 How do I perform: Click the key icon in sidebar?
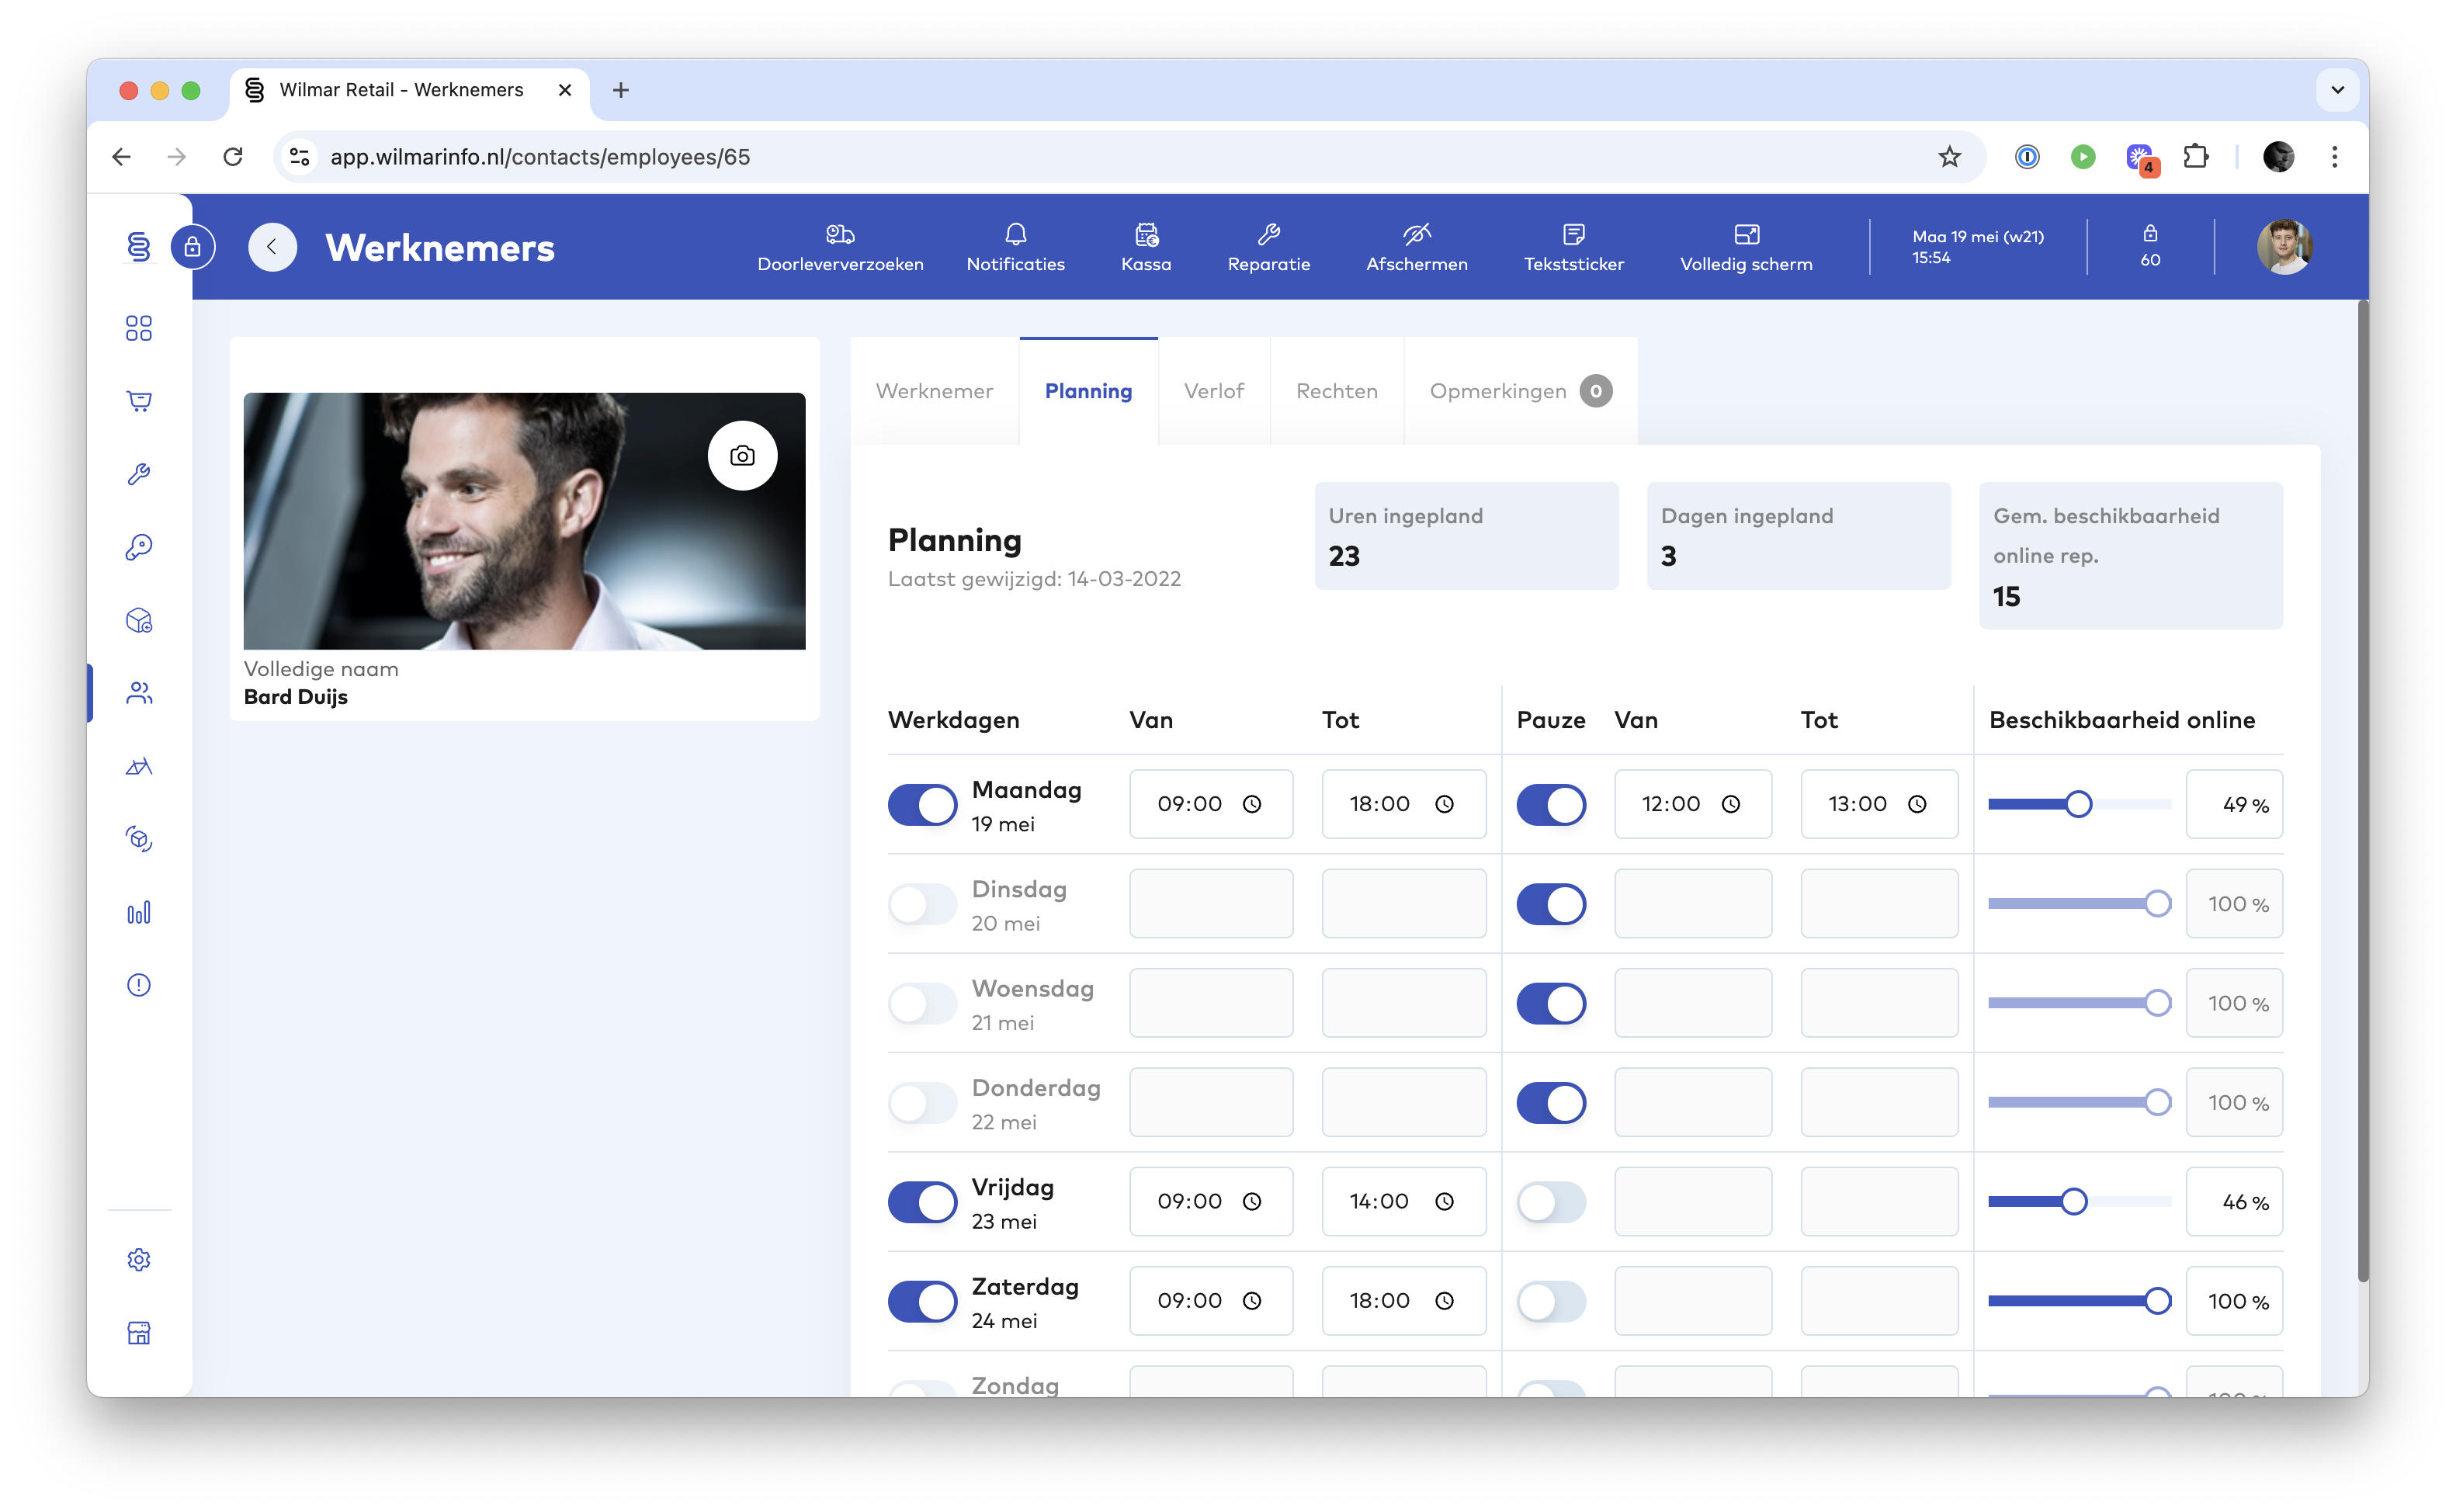coord(139,547)
